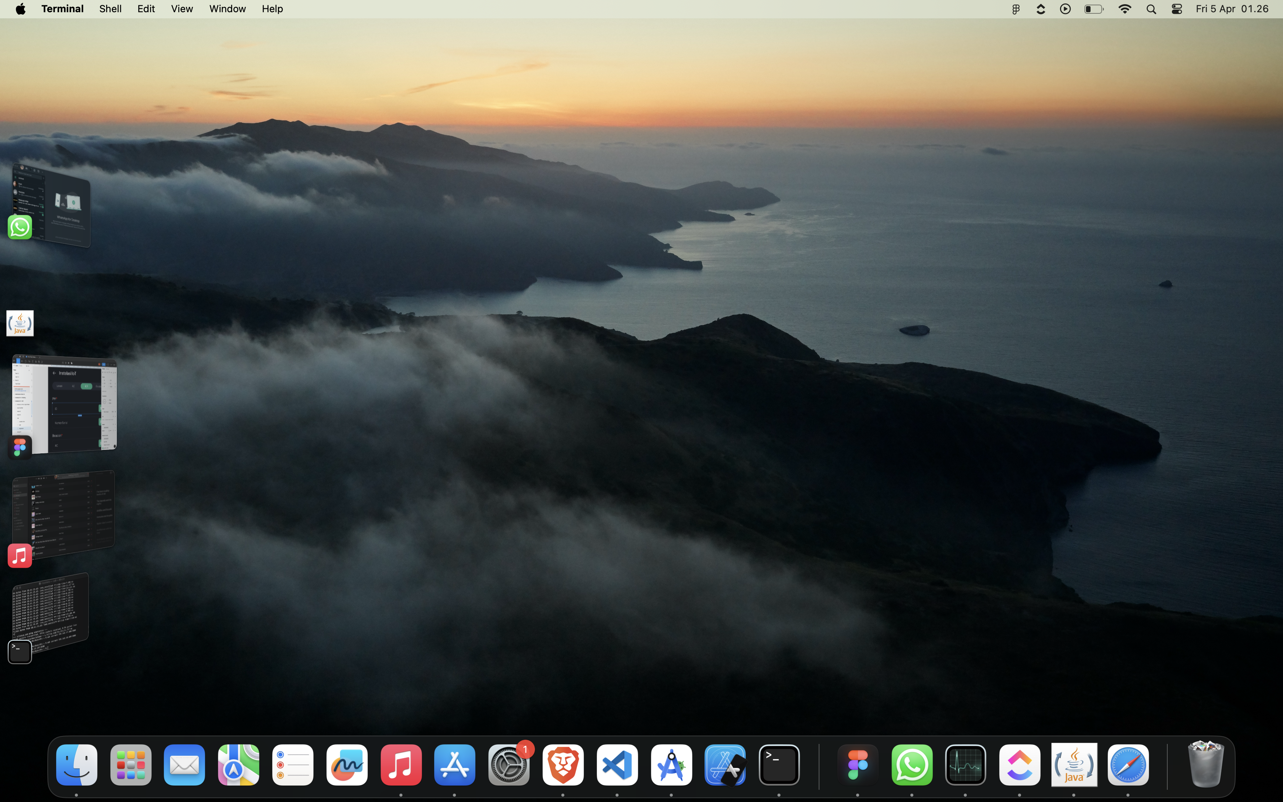The height and width of the screenshot is (802, 1283).
Task: Click the Now Playing menu bar icon
Action: (1066, 9)
